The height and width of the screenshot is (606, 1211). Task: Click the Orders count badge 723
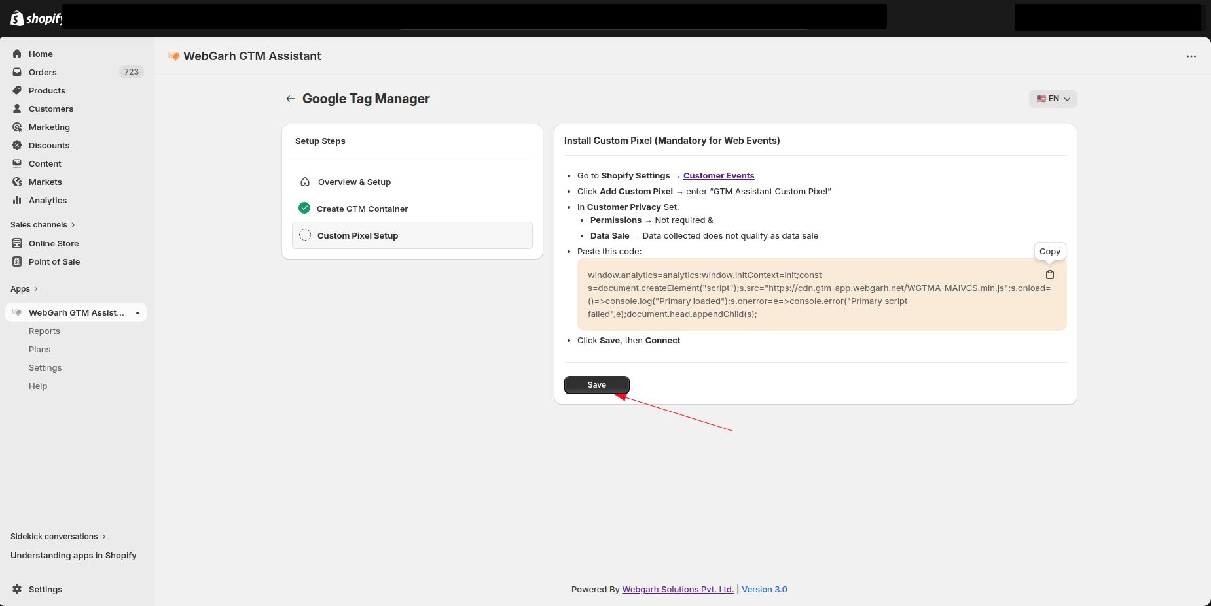(132, 72)
